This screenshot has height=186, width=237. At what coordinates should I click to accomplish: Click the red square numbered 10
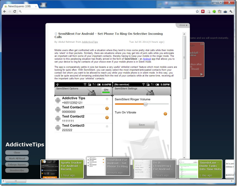[x=197, y=60]
